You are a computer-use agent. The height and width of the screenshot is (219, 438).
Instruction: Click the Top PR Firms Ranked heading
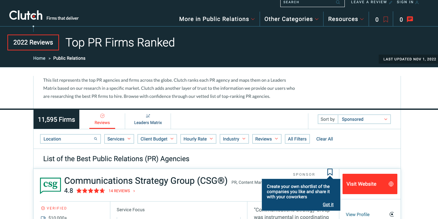120,43
